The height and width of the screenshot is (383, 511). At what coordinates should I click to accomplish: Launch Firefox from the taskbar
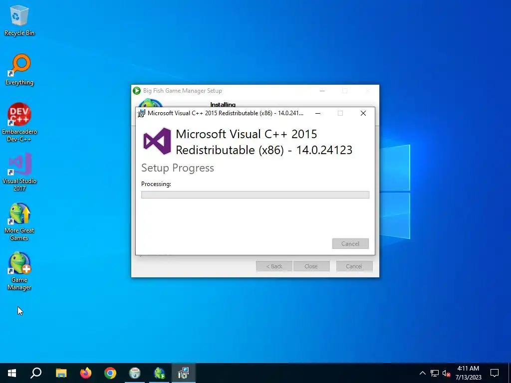click(x=86, y=373)
